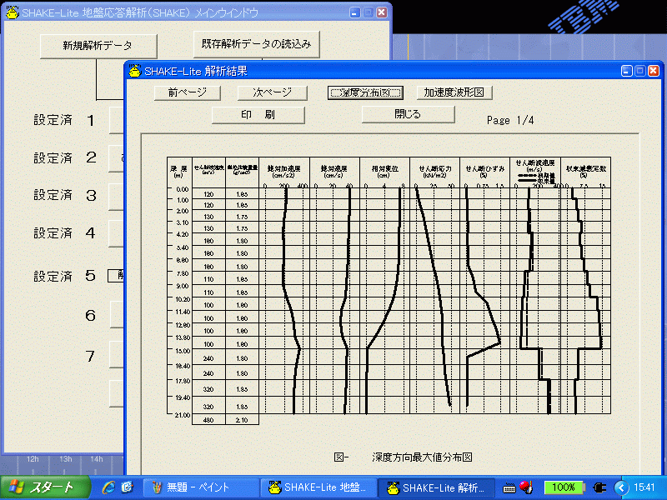This screenshot has height=500, width=667.
Task: Switch to 無題 - ペイント taskbar item
Action: pos(200,487)
